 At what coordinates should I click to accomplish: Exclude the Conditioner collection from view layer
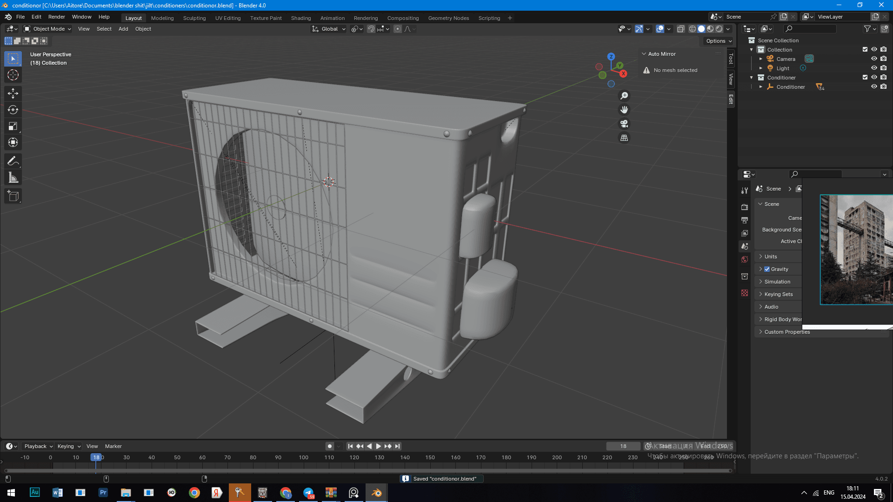coord(865,78)
